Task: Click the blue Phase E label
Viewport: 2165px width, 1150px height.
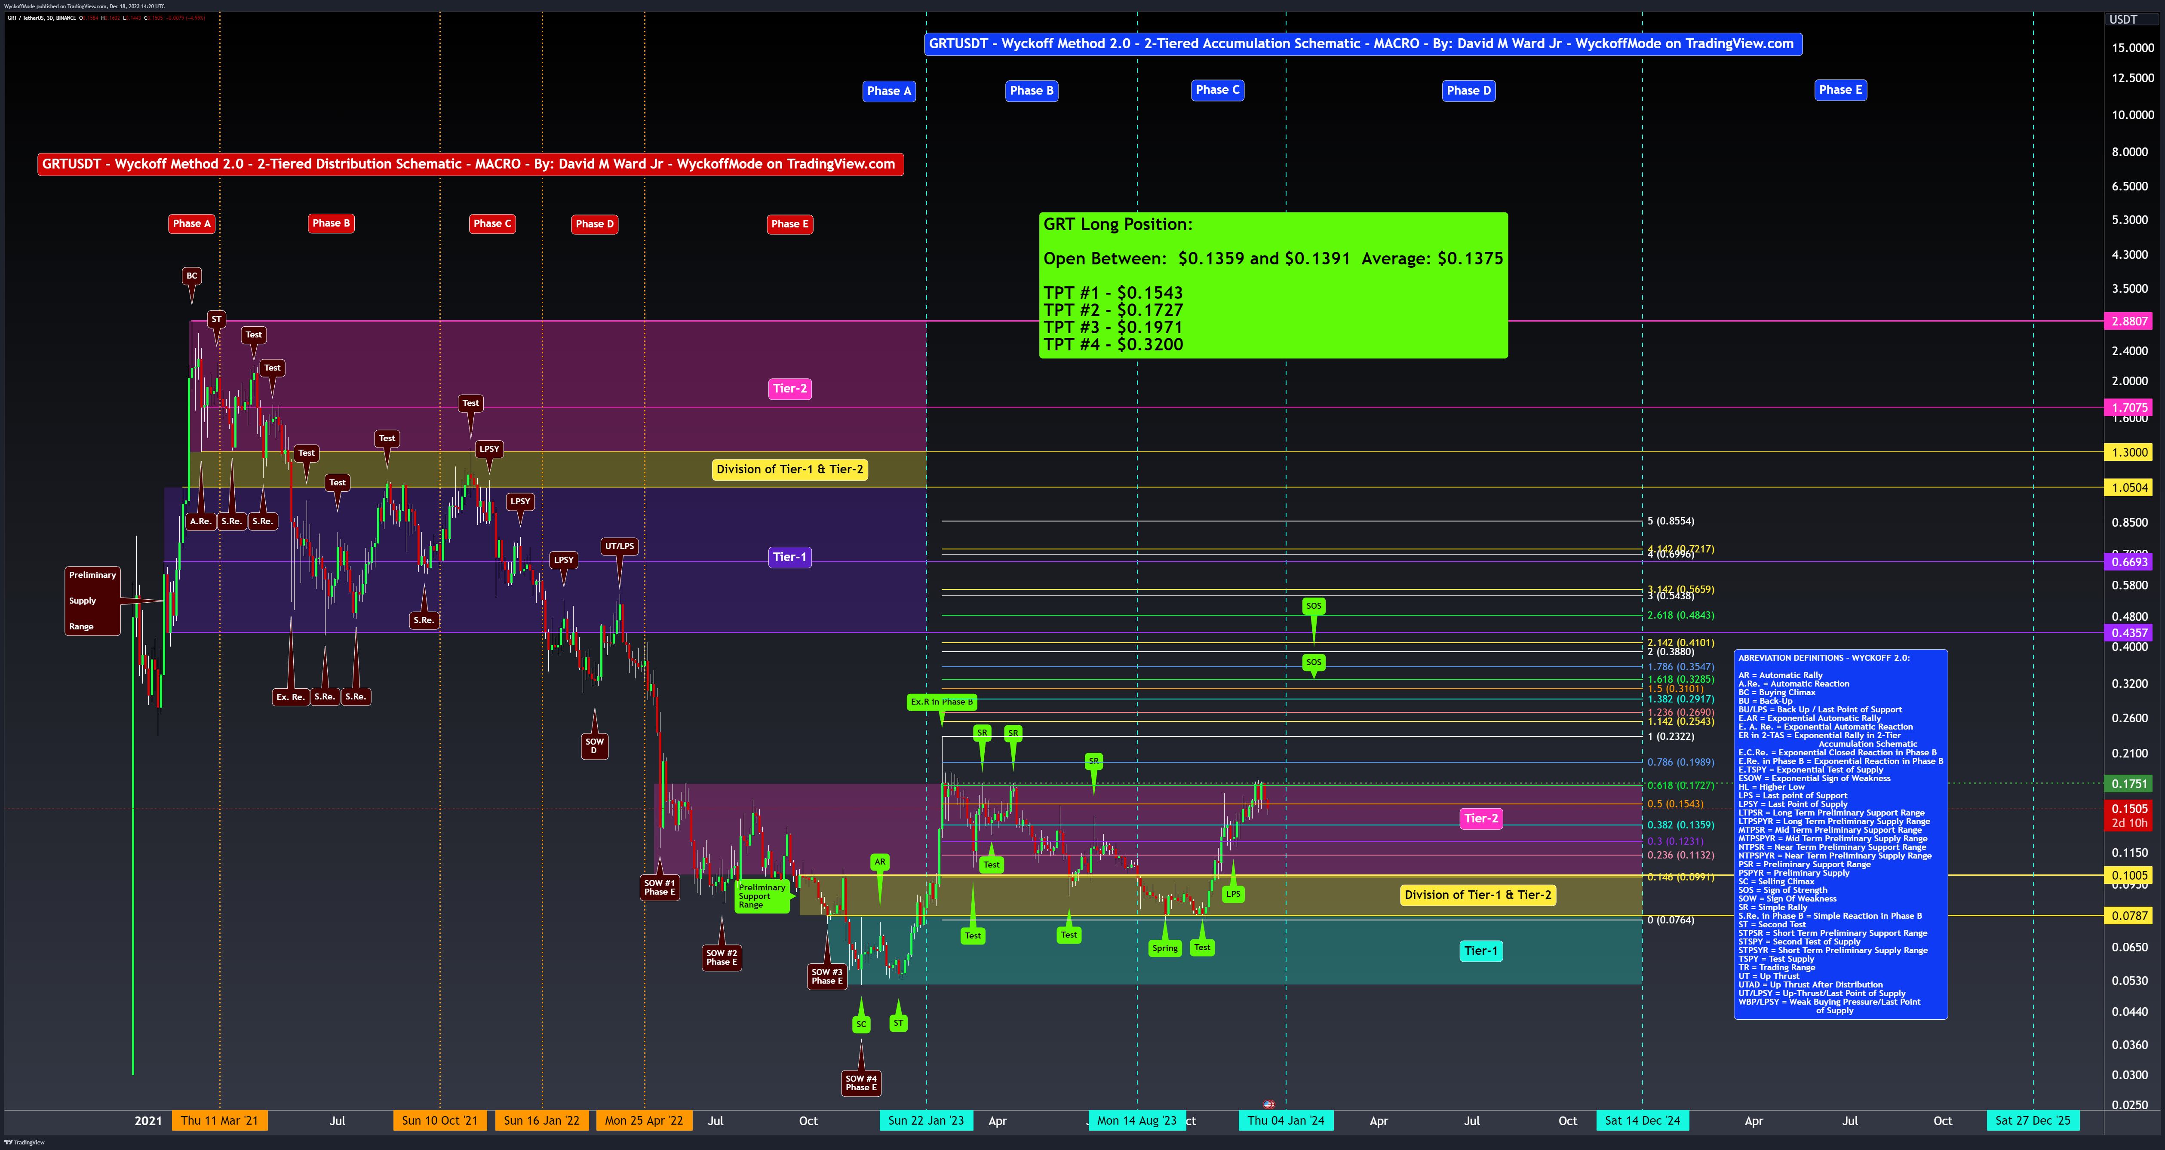Action: coord(1841,90)
